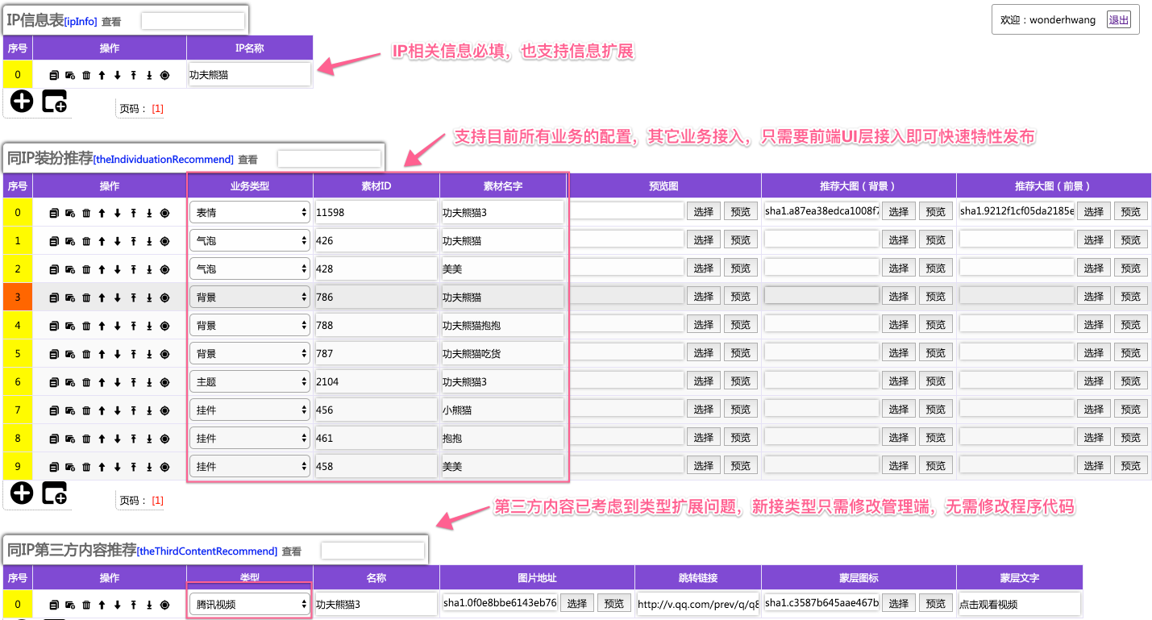Delete the 功夫熊猫 IP row using trash icon

(x=86, y=74)
